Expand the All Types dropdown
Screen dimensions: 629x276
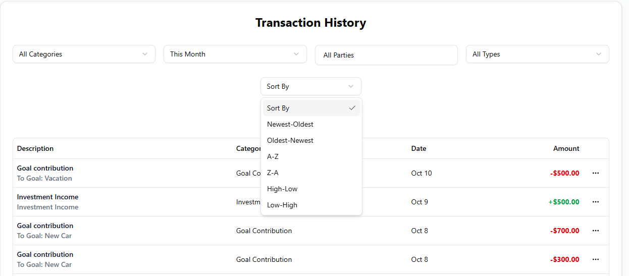point(537,54)
